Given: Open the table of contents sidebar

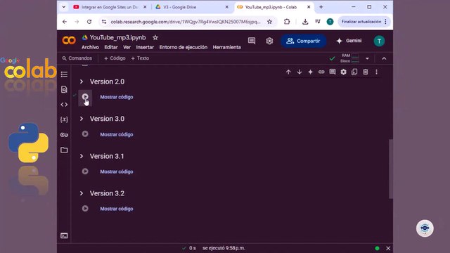Looking at the screenshot, I should [x=64, y=74].
